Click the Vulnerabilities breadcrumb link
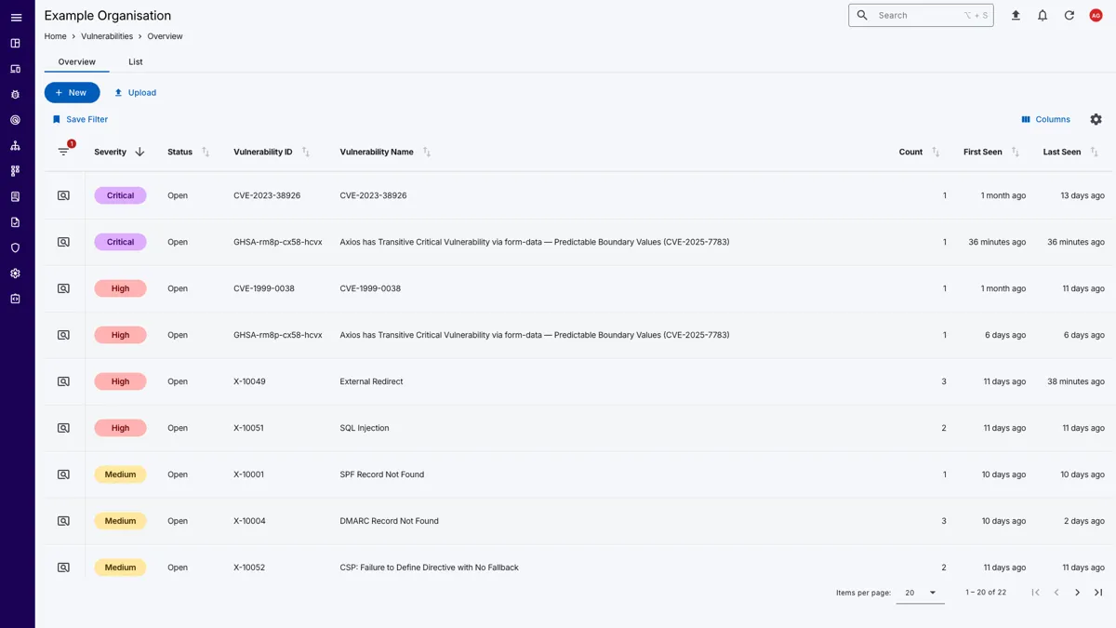Screen dimensions: 1116x628 (107, 36)
